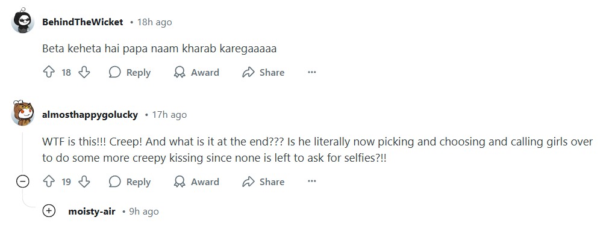Image resolution: width=612 pixels, height=229 pixels.
Task: Reply to BehindTheWicket's comment
Action: click(x=130, y=73)
